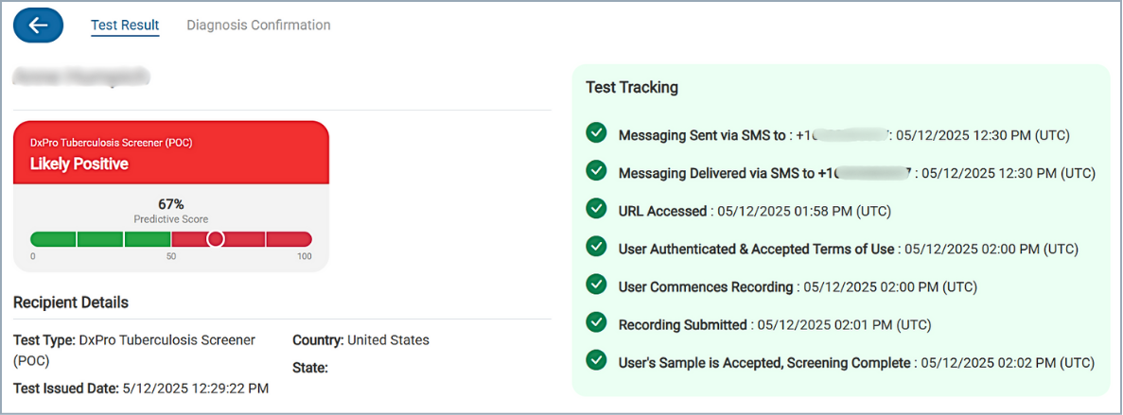Click the check icon beside Screening Complete
The image size is (1123, 415).
pos(596,360)
